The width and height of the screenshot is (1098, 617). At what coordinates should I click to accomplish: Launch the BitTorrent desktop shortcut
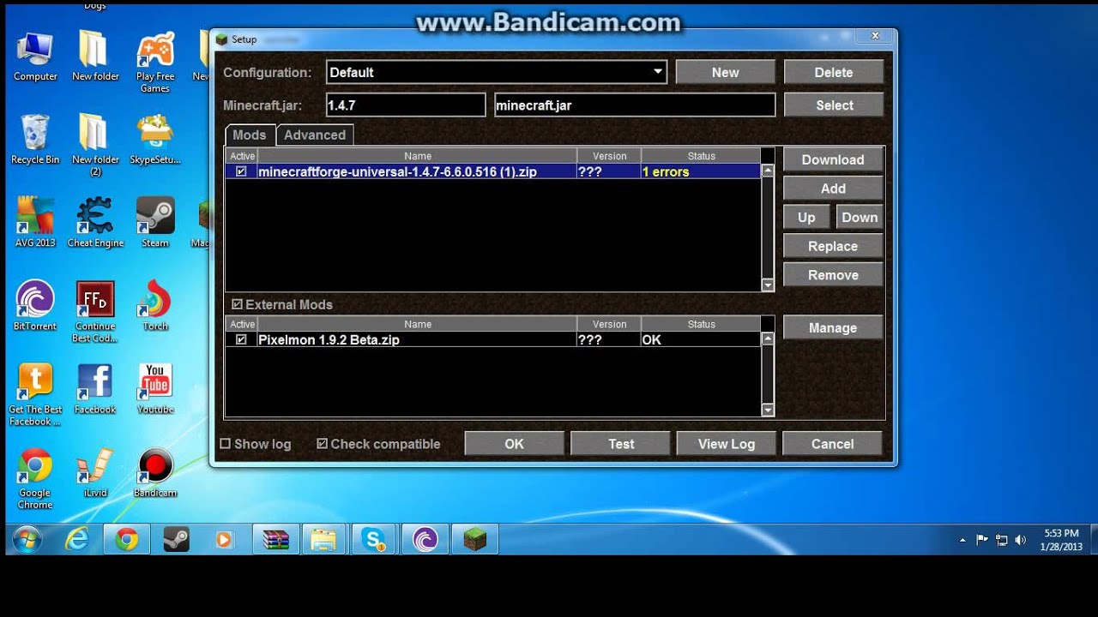point(35,306)
